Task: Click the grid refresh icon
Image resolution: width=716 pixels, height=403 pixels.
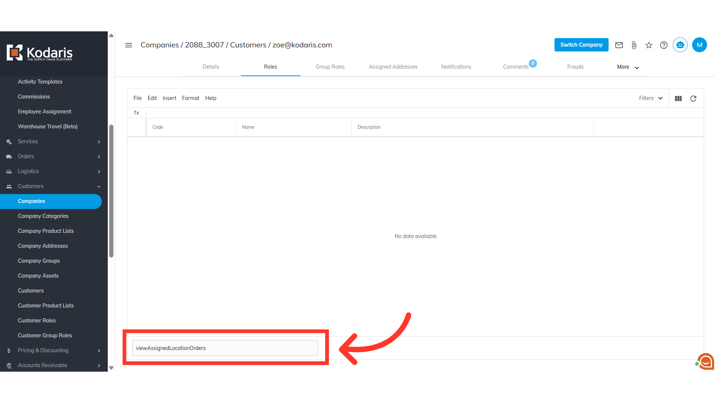Action: coord(693,99)
